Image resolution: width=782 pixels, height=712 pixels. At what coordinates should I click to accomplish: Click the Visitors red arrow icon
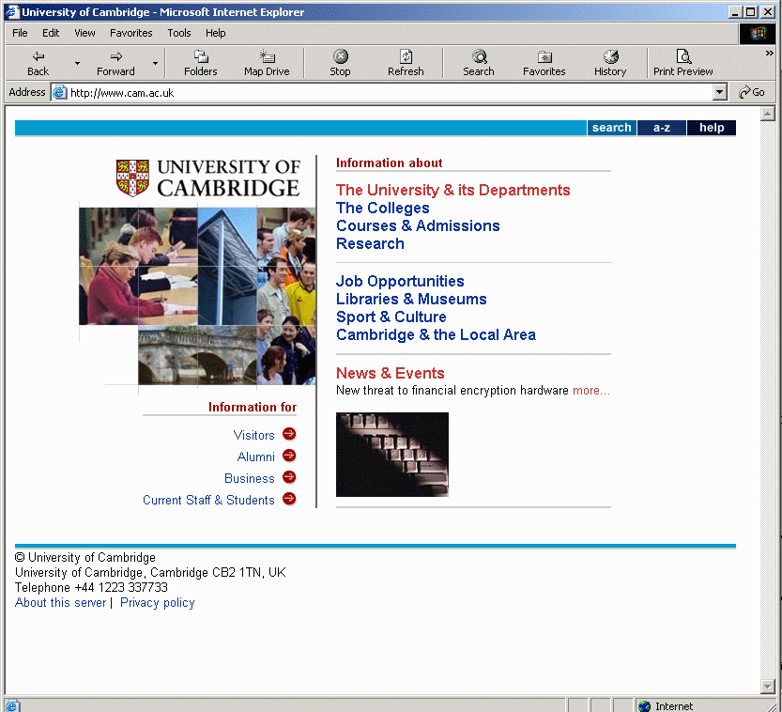(289, 434)
